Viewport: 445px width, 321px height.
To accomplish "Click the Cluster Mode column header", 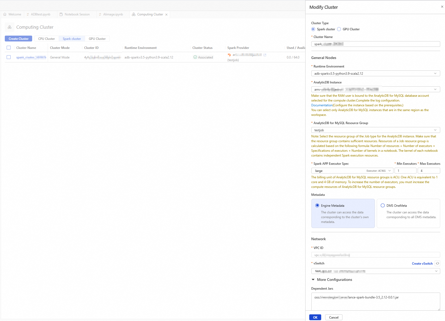I will (60, 48).
